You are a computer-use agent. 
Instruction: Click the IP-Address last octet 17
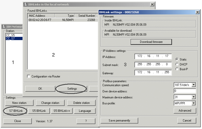click(167, 56)
